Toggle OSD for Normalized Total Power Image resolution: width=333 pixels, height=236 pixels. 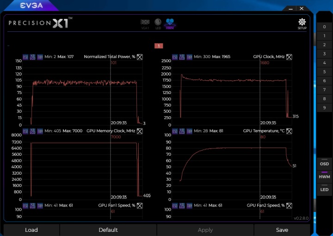tap(25, 57)
